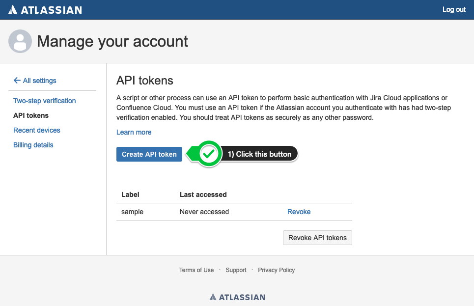
Task: Click the Atlassian logo in header
Action: pyautogui.click(x=45, y=10)
